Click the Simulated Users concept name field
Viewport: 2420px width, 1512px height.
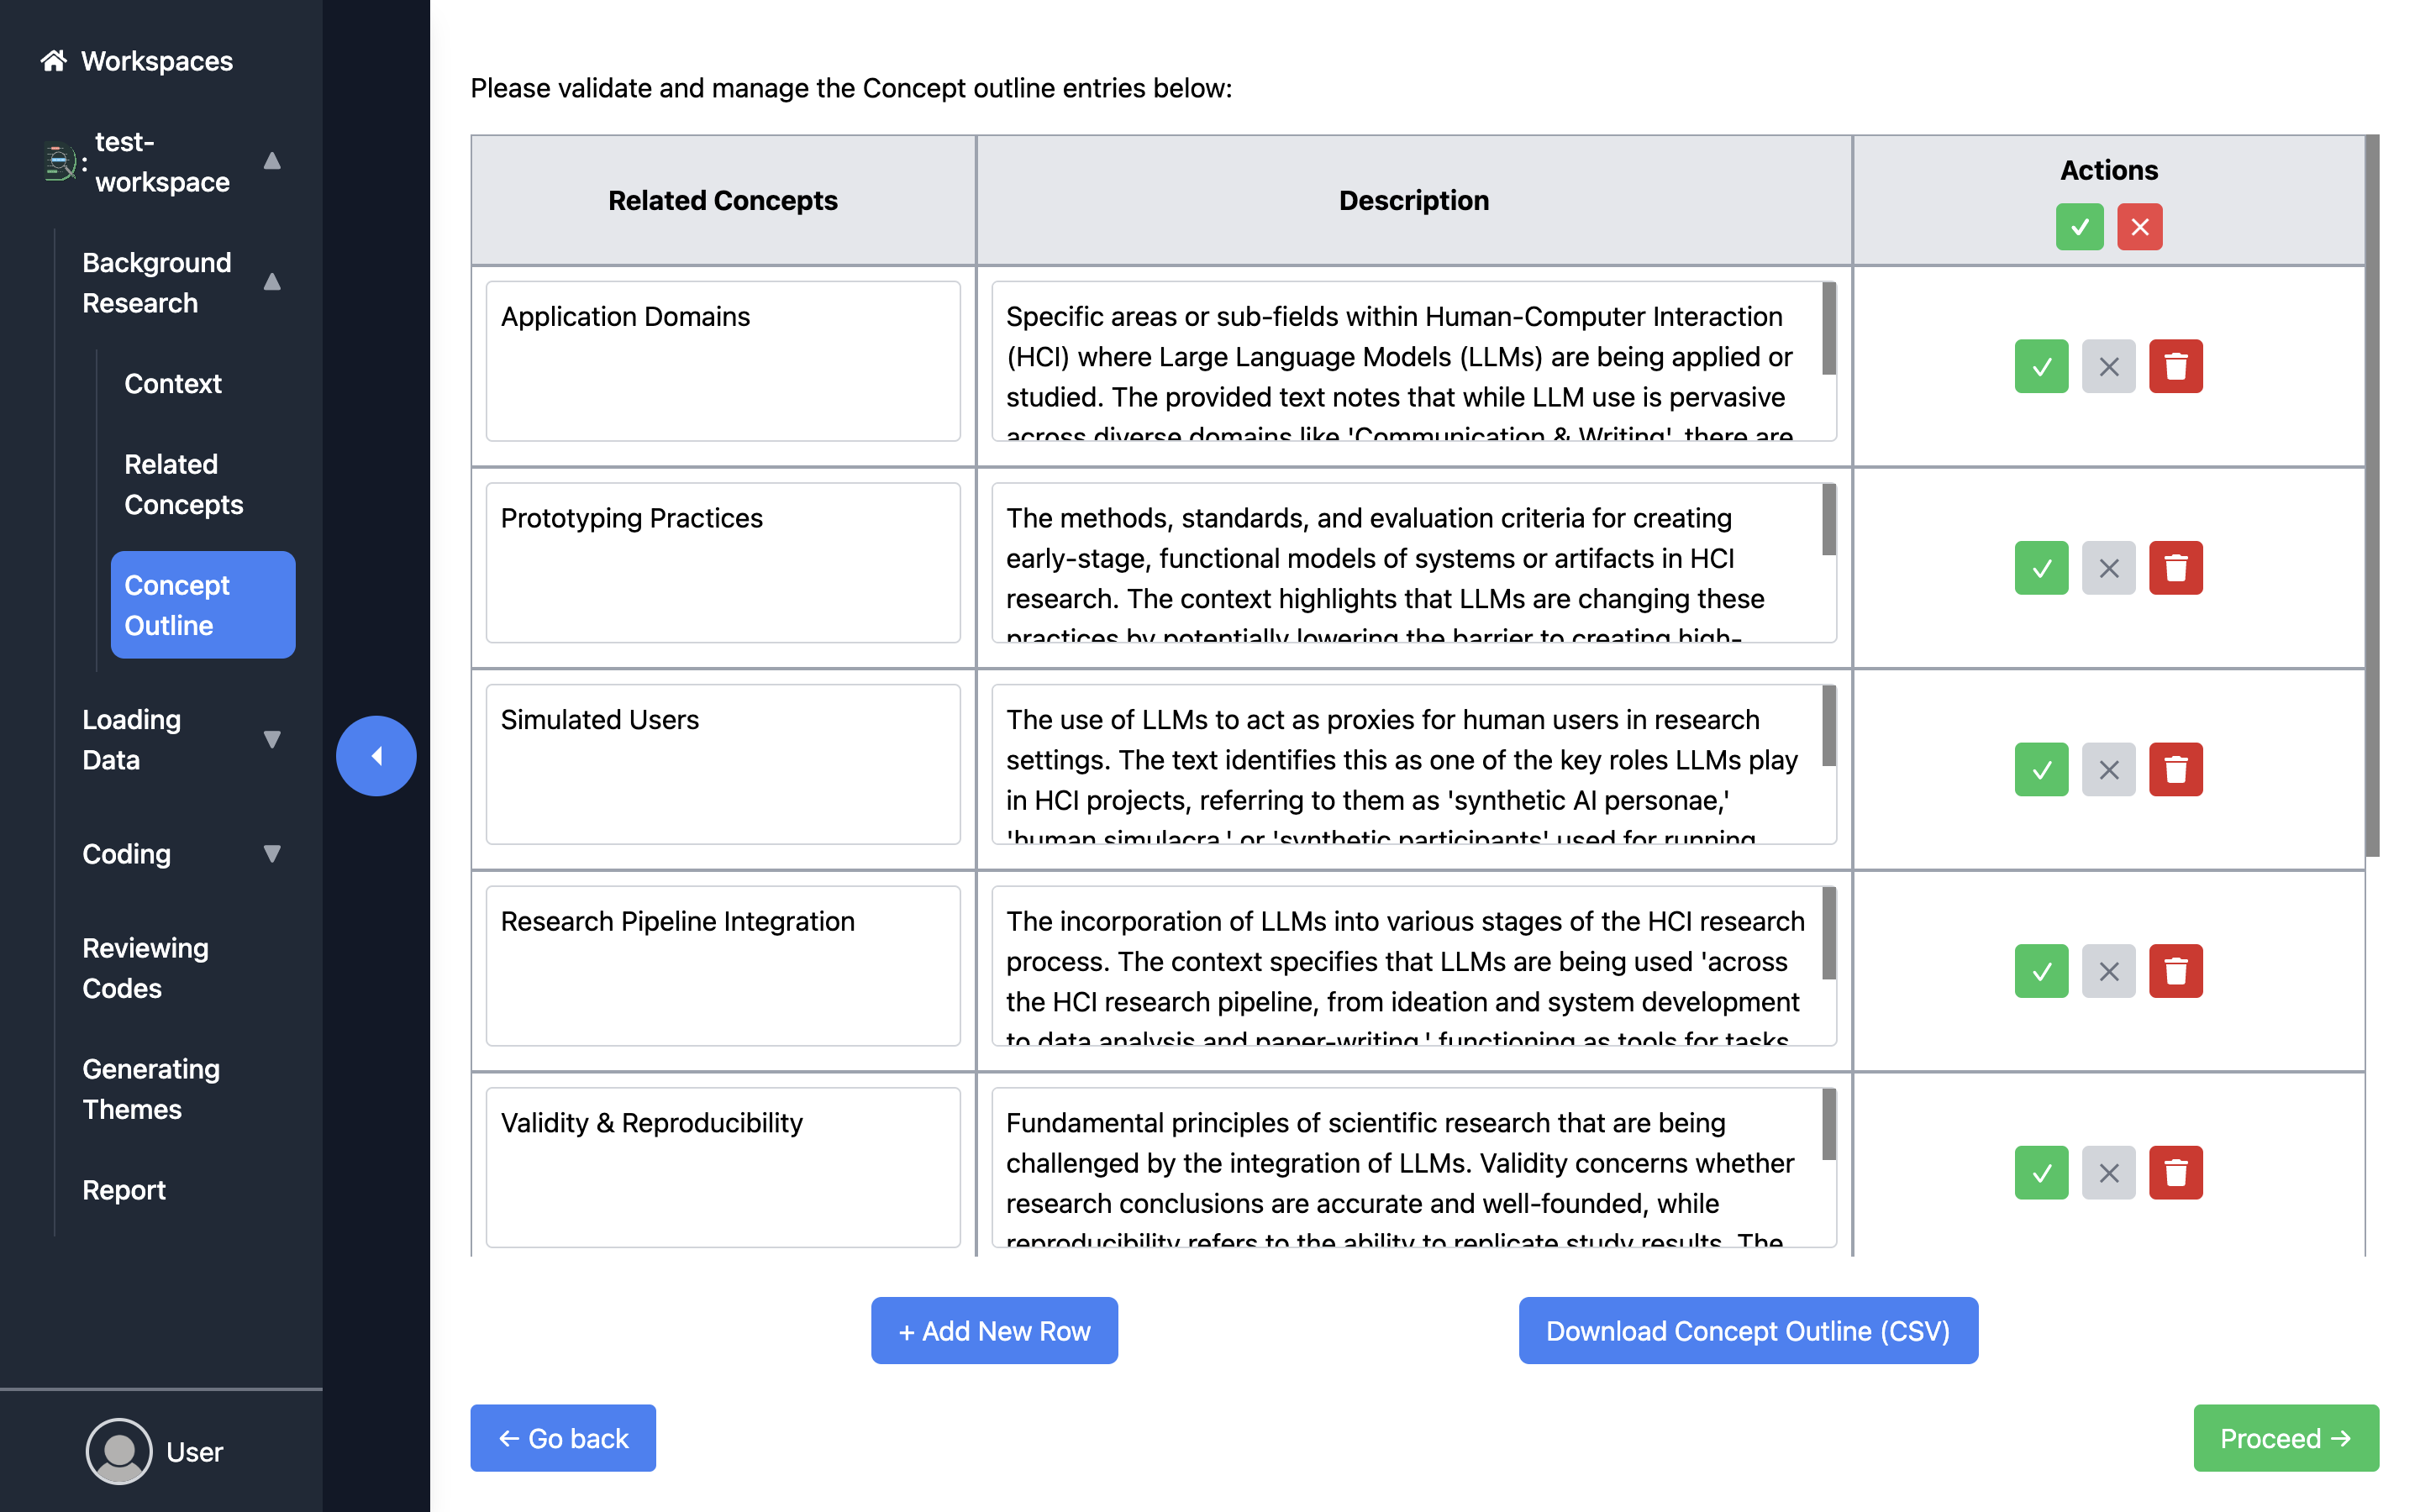click(722, 764)
